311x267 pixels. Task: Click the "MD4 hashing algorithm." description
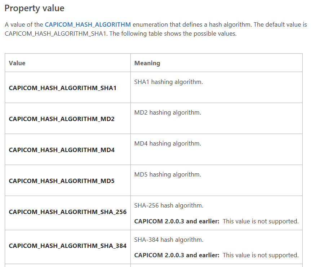click(x=168, y=143)
